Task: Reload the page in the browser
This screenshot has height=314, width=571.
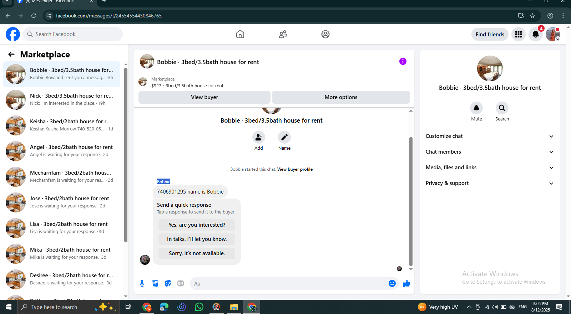Action: click(x=34, y=16)
